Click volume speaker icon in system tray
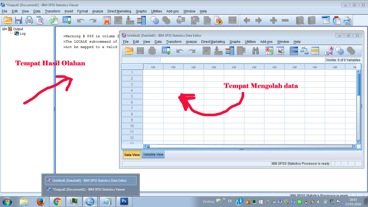This screenshot has height=207, width=368. (319, 202)
